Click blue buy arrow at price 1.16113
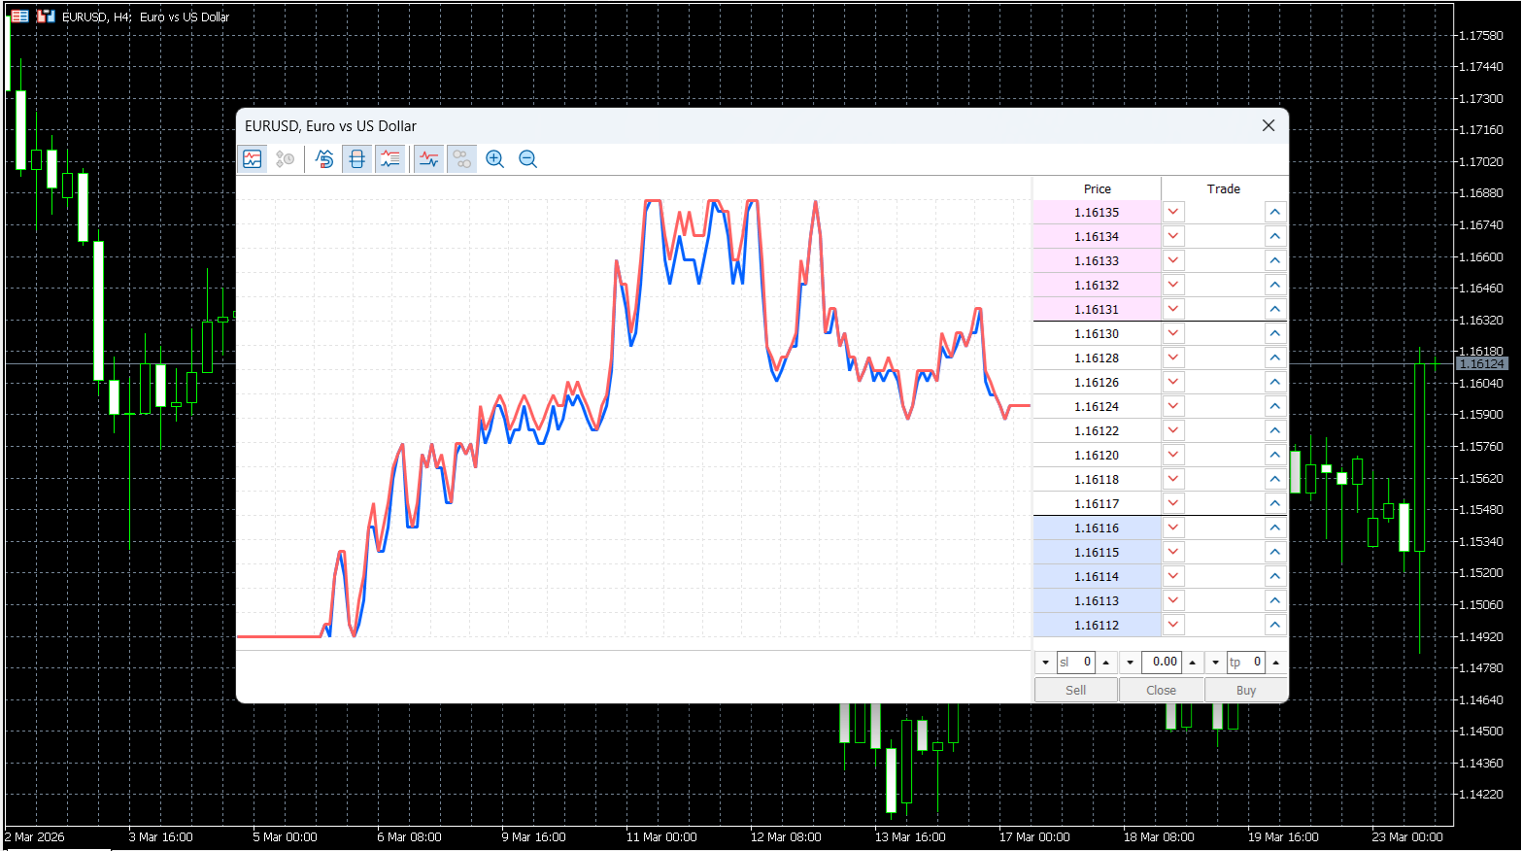Image resolution: width=1521 pixels, height=851 pixels. [1275, 600]
